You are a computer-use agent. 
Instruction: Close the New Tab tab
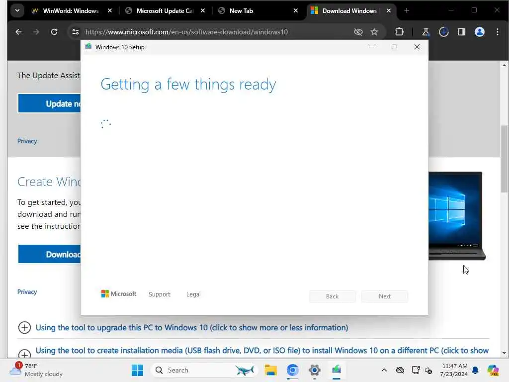coord(296,11)
